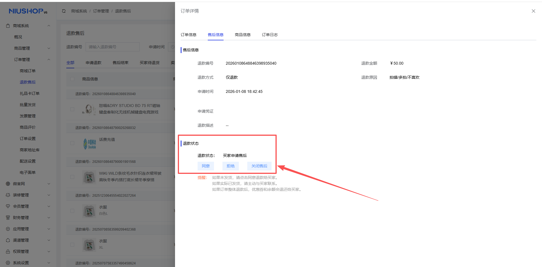Collapse the 订单管理 submenu
542x267 pixels.
[x=49, y=60]
